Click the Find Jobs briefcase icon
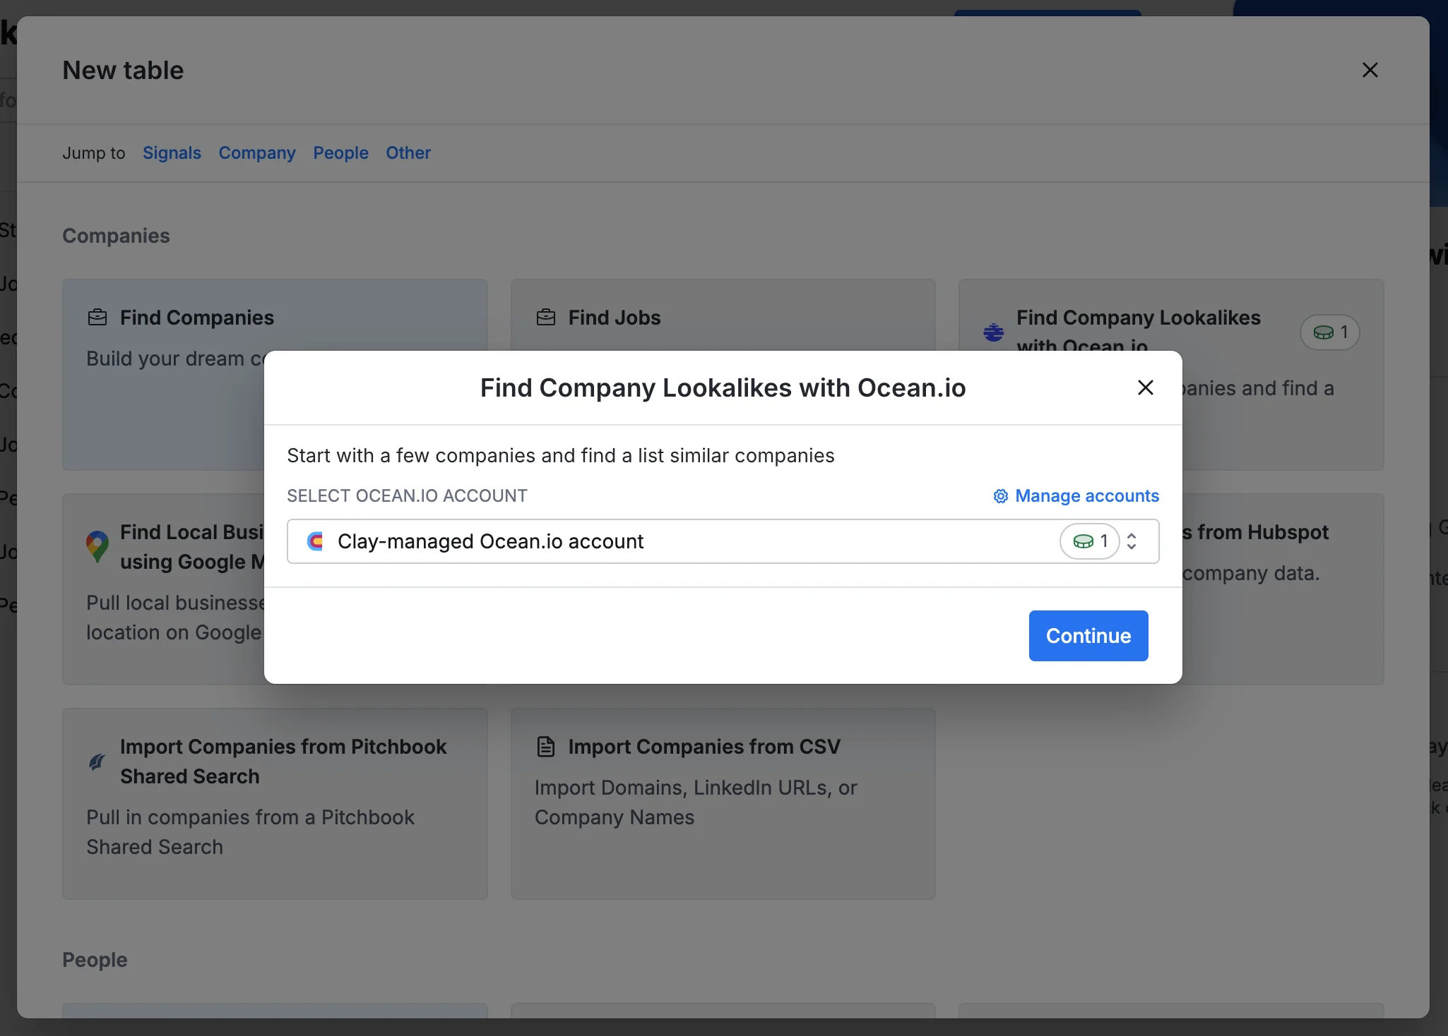The height and width of the screenshot is (1036, 1448). (x=545, y=318)
